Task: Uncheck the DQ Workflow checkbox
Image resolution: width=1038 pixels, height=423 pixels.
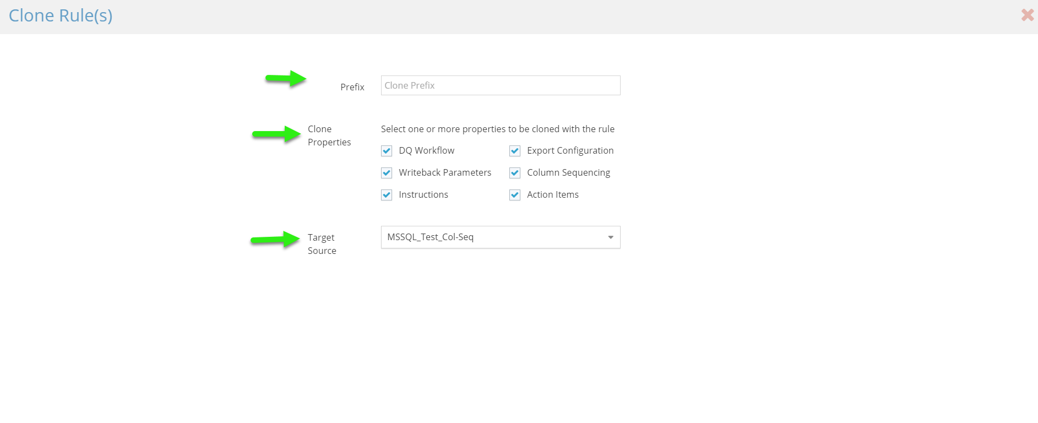Action: point(387,151)
